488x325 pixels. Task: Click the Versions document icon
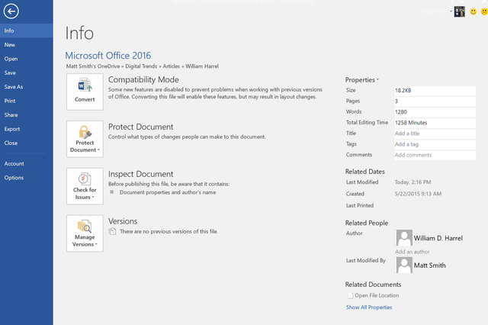[x=112, y=231]
